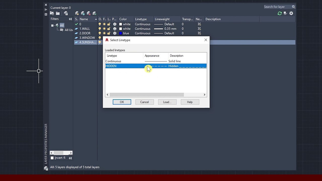Click the Load... button

click(x=167, y=102)
